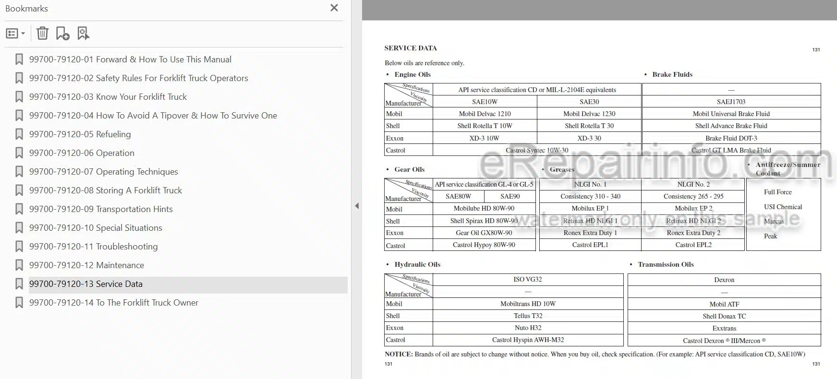Open bookmark 10 Special Situations
Viewport: 837px width, 379px height.
(96, 228)
